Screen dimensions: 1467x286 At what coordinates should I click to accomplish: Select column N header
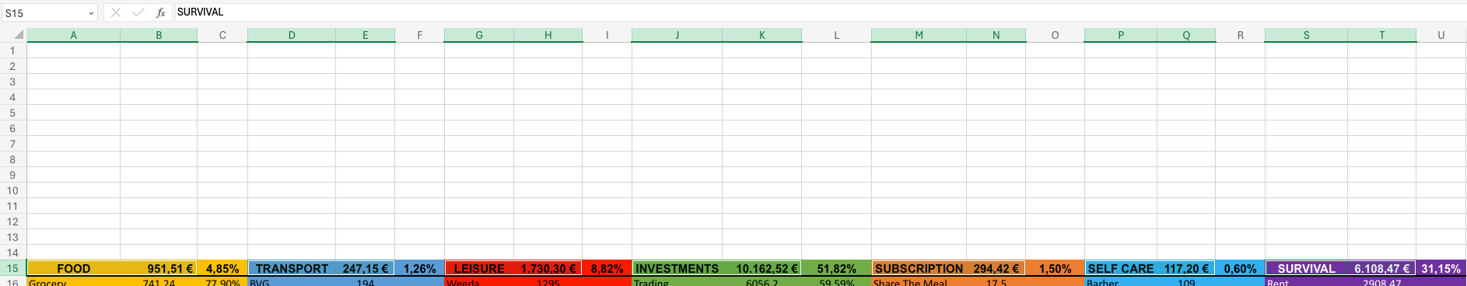(996, 35)
